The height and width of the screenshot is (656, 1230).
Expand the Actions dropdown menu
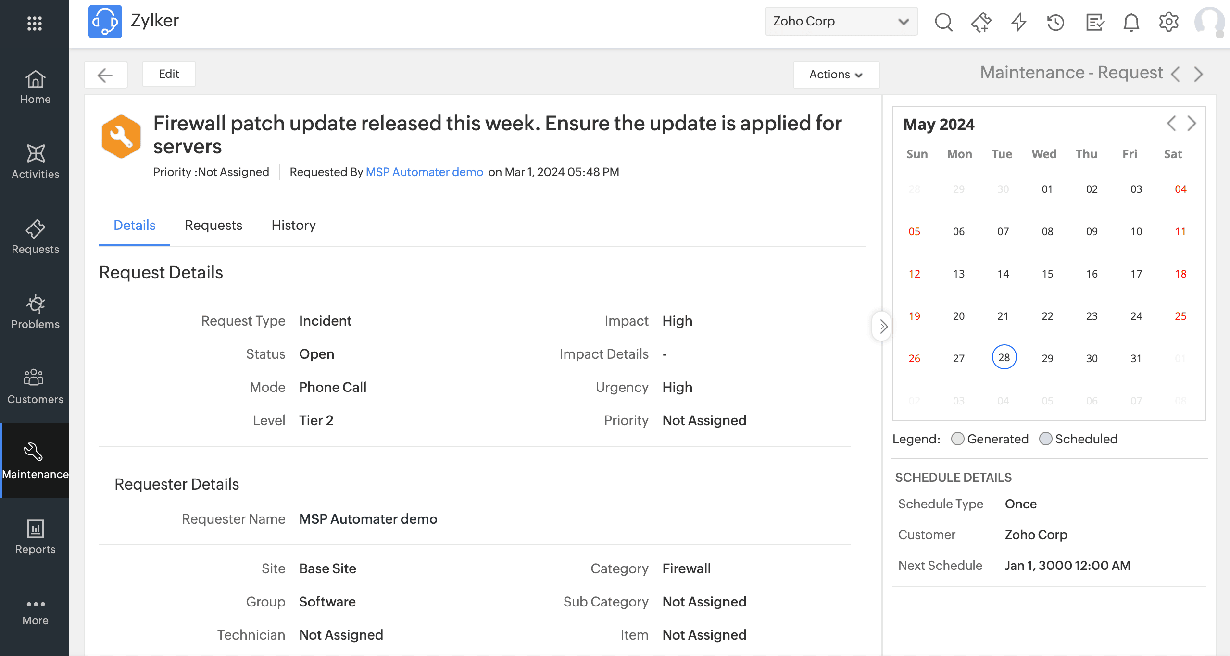click(836, 75)
